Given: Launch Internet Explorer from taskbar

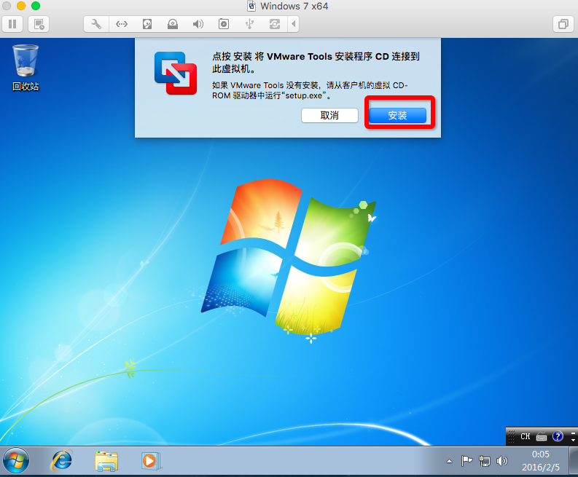Looking at the screenshot, I should pyautogui.click(x=60, y=460).
